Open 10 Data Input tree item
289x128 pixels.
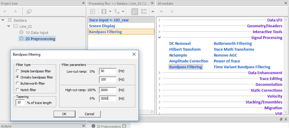(37, 33)
